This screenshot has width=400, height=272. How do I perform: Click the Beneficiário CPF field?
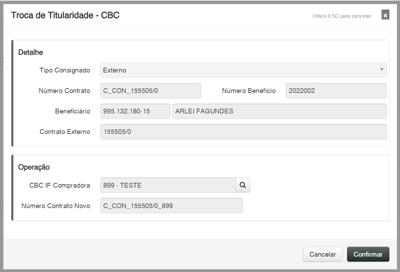click(135, 111)
